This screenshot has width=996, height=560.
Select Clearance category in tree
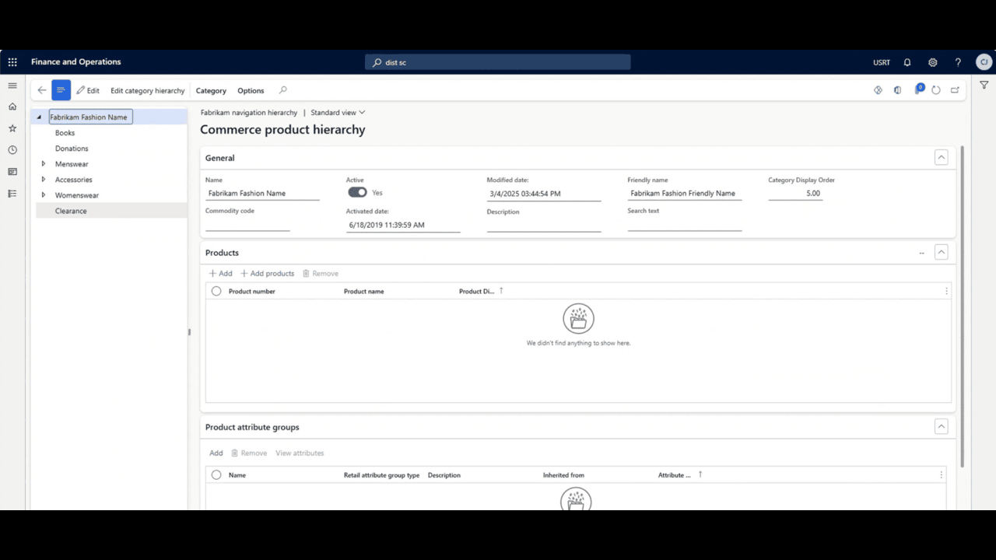pyautogui.click(x=71, y=211)
